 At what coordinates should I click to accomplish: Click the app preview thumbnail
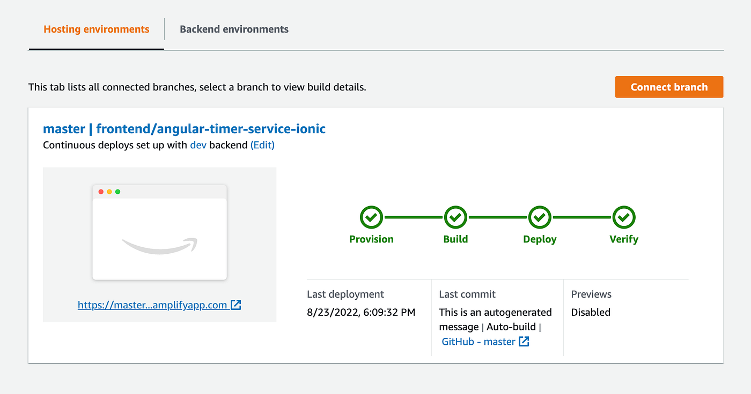(x=160, y=233)
